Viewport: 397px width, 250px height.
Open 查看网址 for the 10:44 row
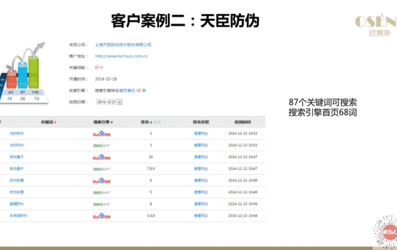point(201,216)
